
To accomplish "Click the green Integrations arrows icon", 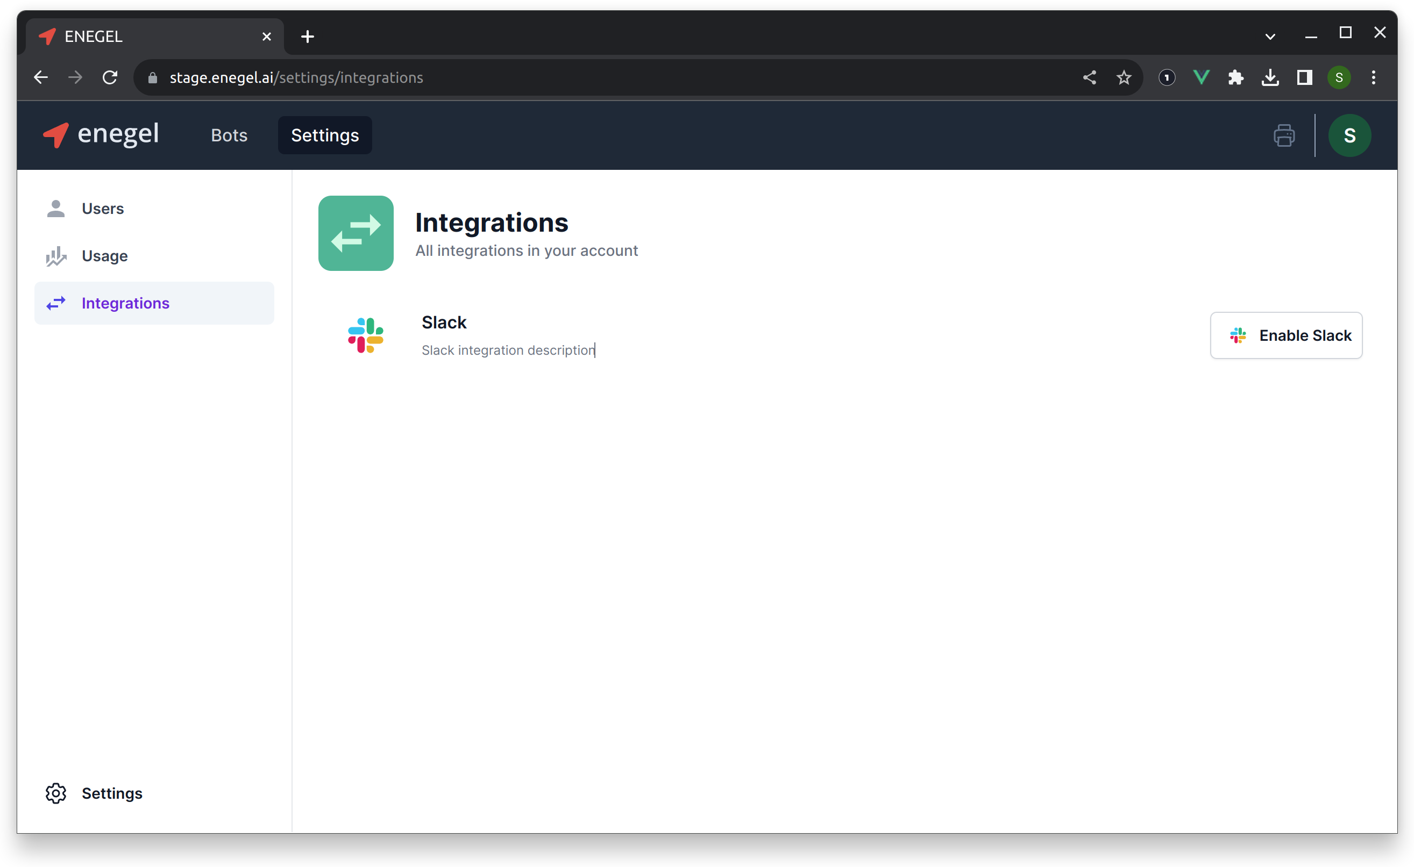I will pyautogui.click(x=355, y=233).
